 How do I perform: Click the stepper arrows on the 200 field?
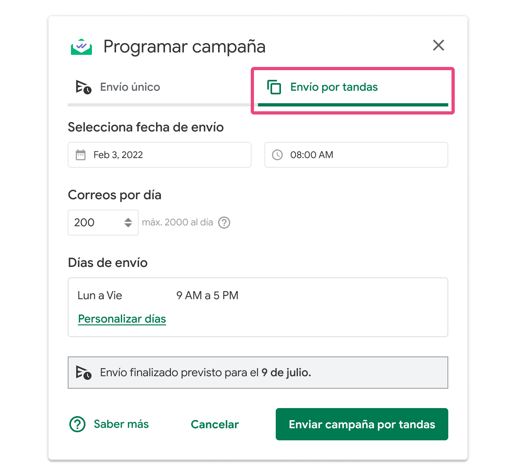(x=128, y=222)
